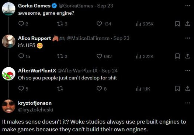
Task: Open AfterWarPlantX's piranha plant avatar
Action: pos(8,74)
